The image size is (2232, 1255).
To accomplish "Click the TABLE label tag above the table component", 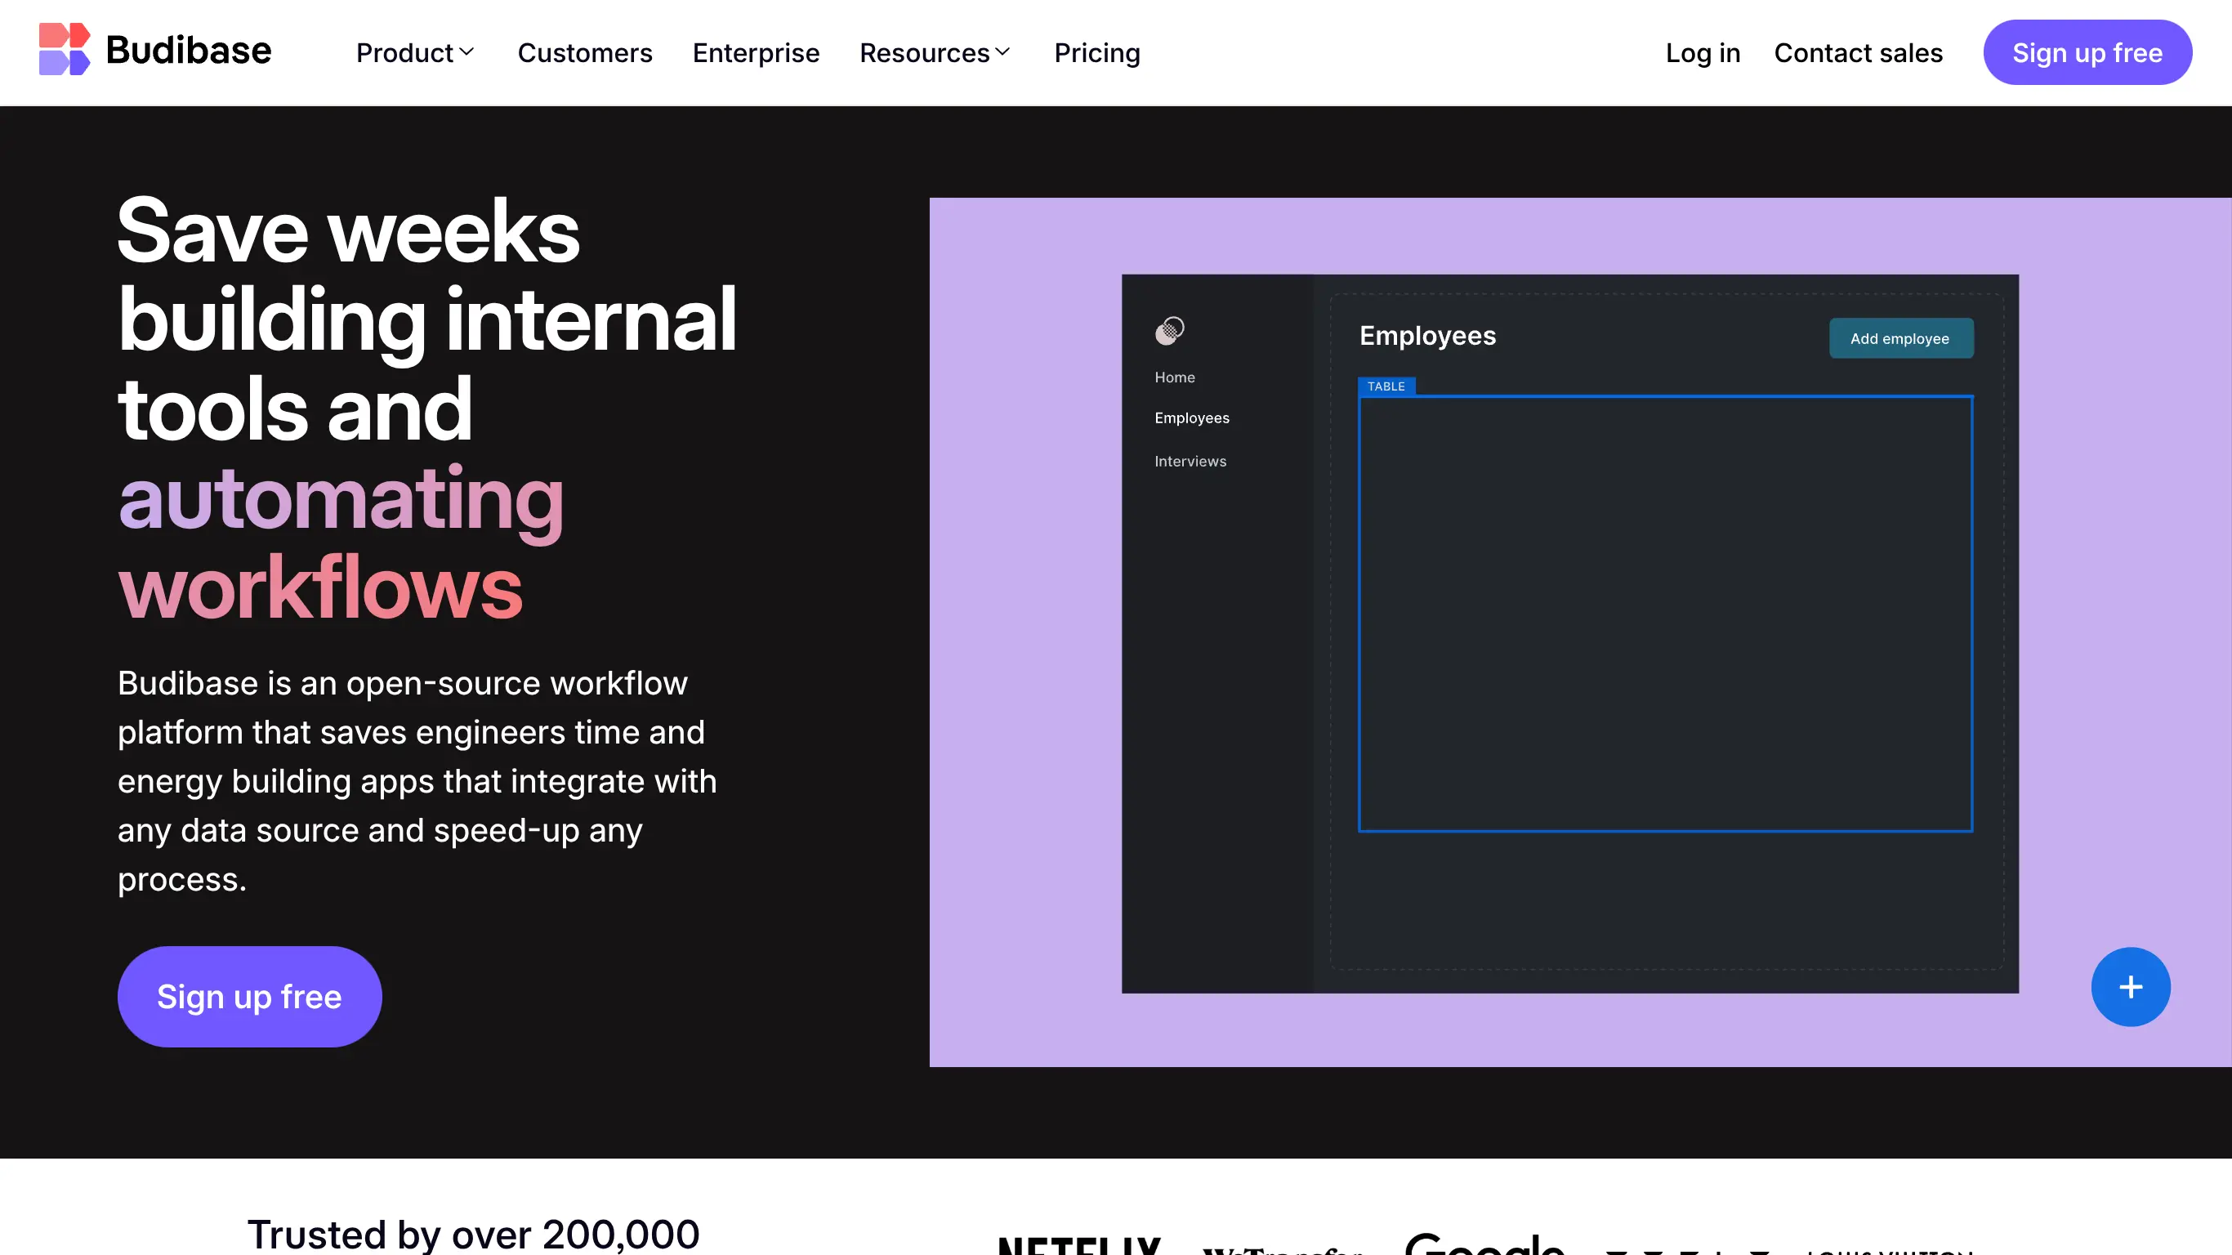I will (x=1386, y=386).
